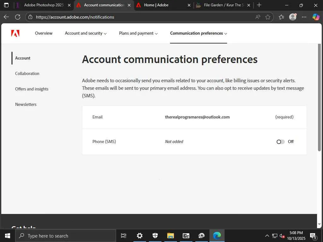The width and height of the screenshot is (323, 242).
Task: Toggle Phone (SMS) updates switch
Action: (280, 142)
